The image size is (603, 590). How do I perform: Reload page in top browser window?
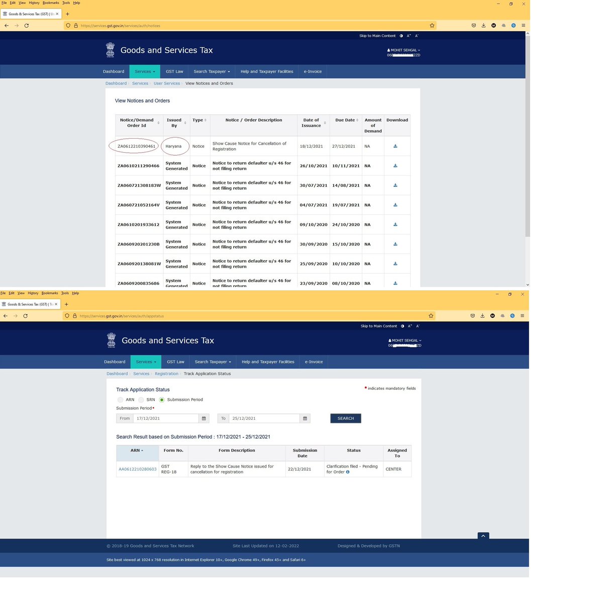tap(26, 26)
